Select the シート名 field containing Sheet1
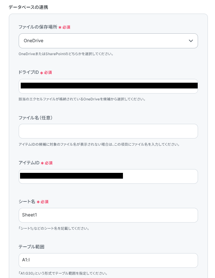 coord(108,215)
